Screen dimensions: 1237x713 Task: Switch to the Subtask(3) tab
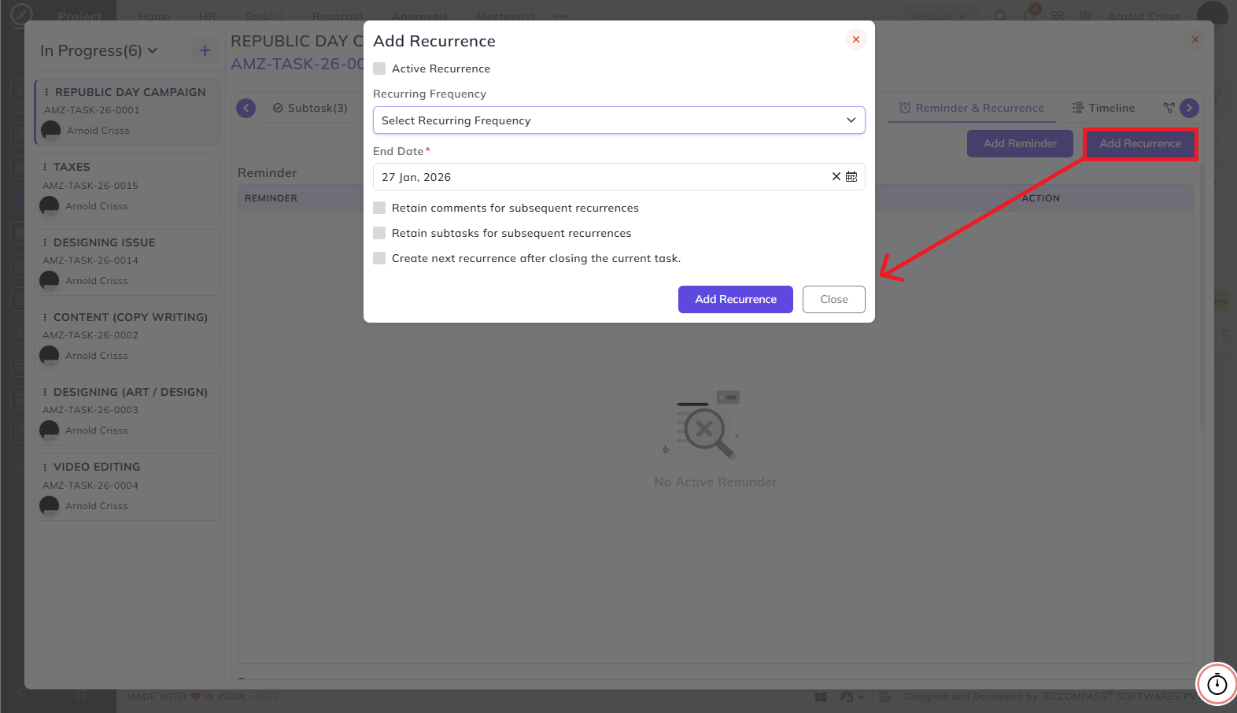(x=310, y=108)
